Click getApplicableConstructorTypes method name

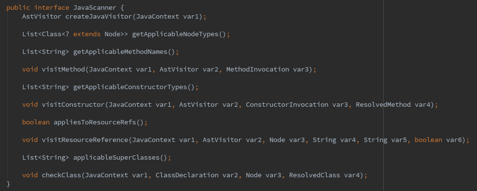tap(130, 87)
